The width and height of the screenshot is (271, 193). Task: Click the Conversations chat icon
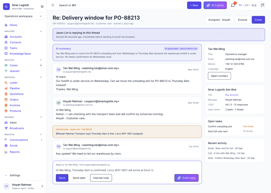(6, 140)
